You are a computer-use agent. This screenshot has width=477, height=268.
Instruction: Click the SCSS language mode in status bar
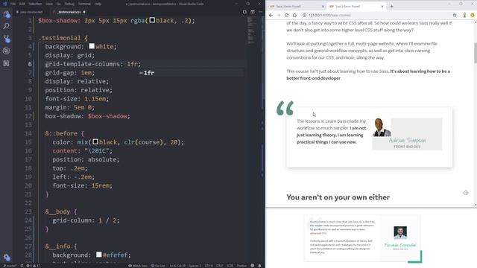pyautogui.click(x=230, y=266)
